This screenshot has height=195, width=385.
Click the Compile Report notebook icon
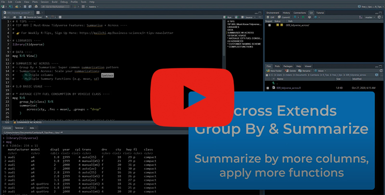[x=60, y=17]
